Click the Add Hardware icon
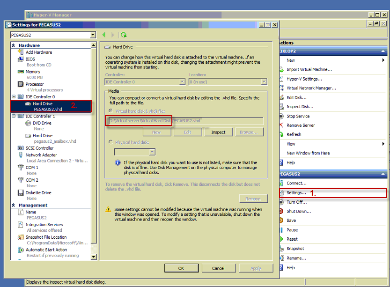Viewport: 390px width, 287px height. 21,52
